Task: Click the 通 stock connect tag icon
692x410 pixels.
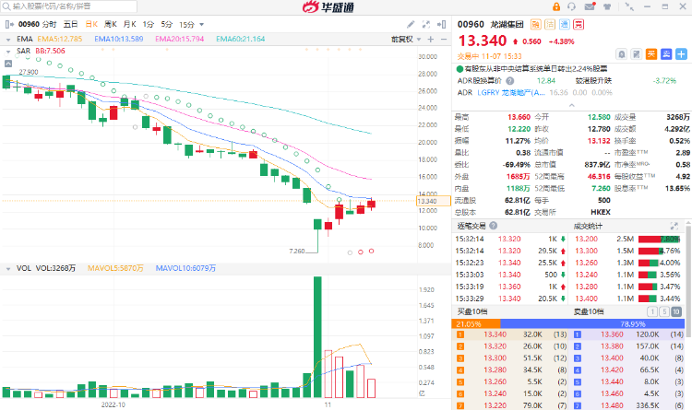Action: coord(564,24)
